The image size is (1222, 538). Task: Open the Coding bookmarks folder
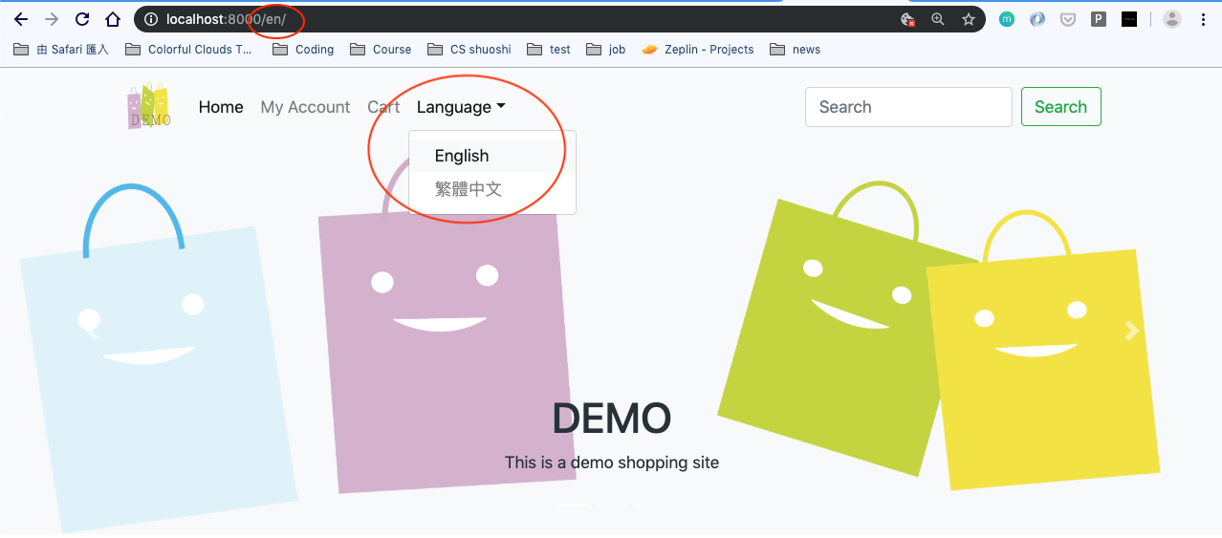tap(303, 50)
